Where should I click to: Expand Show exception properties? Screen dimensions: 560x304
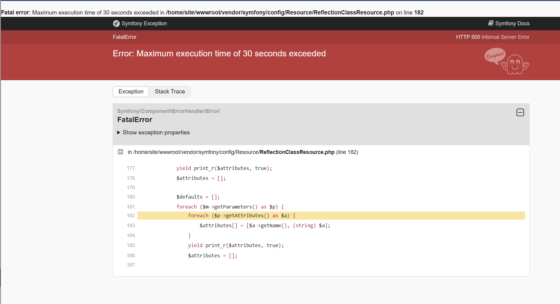[x=156, y=133]
